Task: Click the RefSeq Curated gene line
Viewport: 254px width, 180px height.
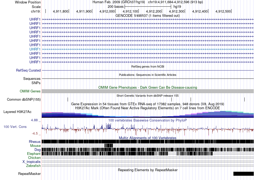Action: [x=148, y=71]
